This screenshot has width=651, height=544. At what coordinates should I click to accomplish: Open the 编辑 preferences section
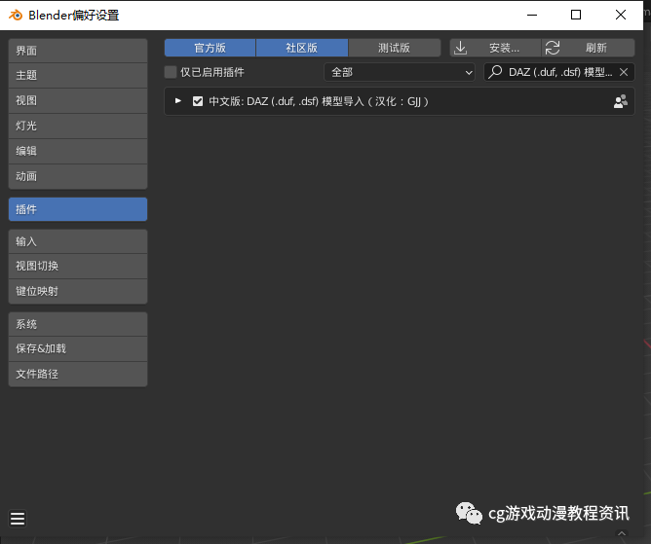pyautogui.click(x=78, y=152)
